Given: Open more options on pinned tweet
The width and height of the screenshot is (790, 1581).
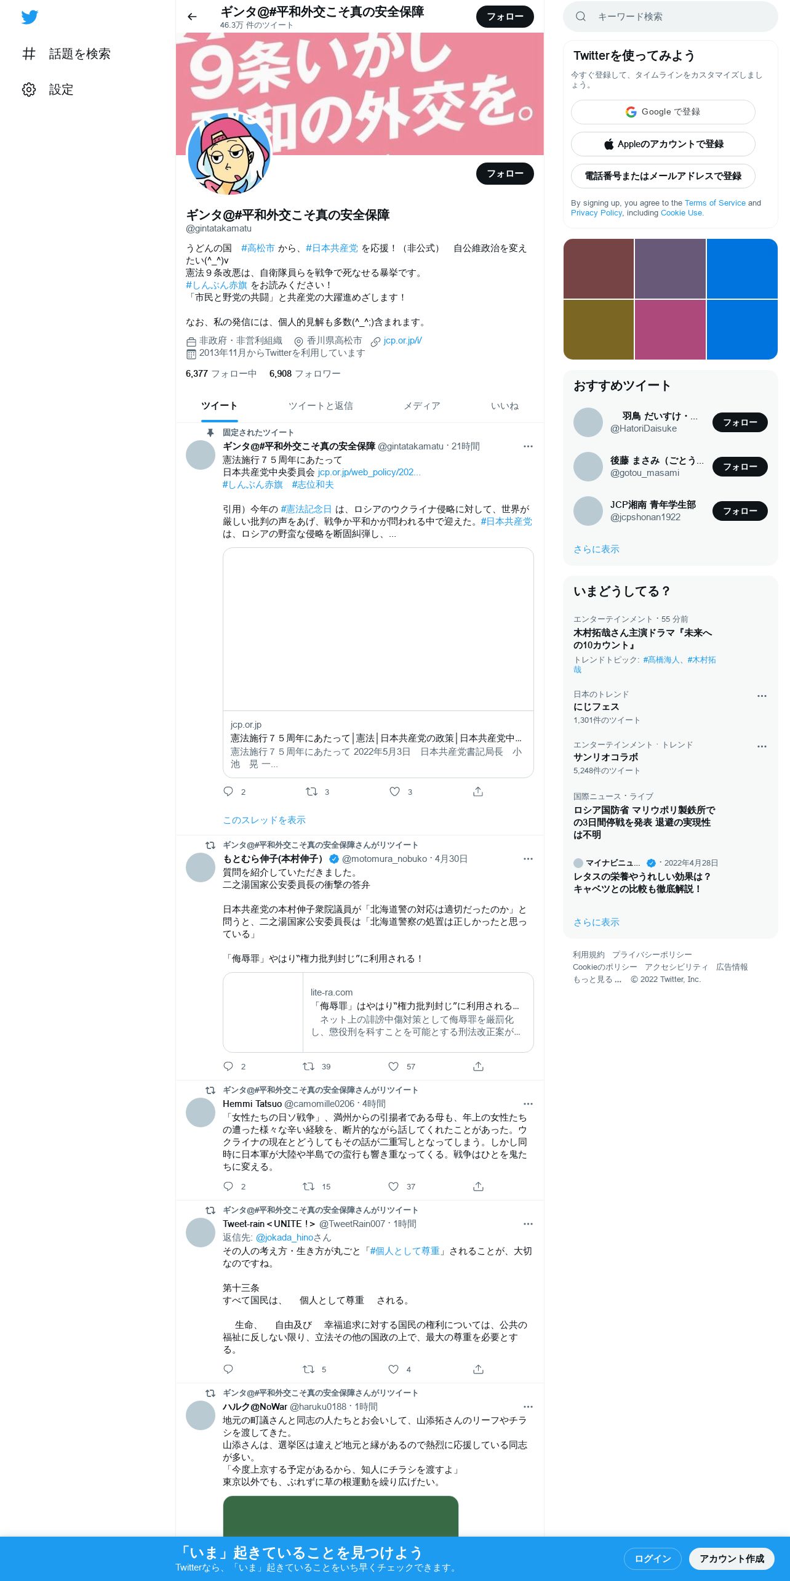Looking at the screenshot, I should [x=528, y=446].
